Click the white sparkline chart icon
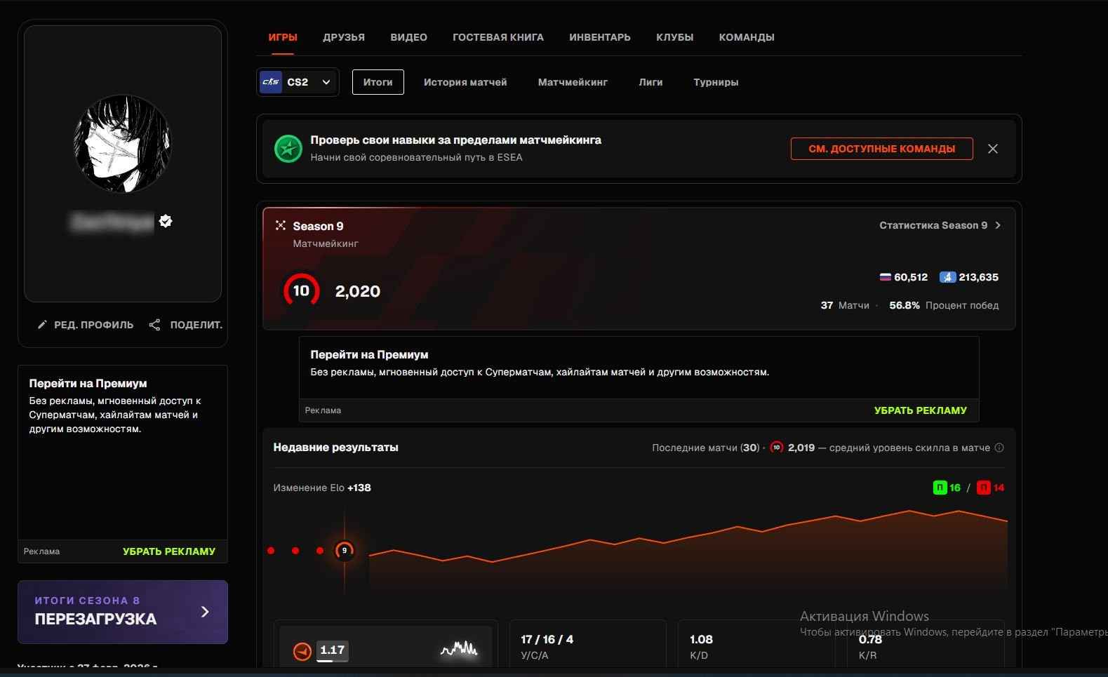 (459, 650)
